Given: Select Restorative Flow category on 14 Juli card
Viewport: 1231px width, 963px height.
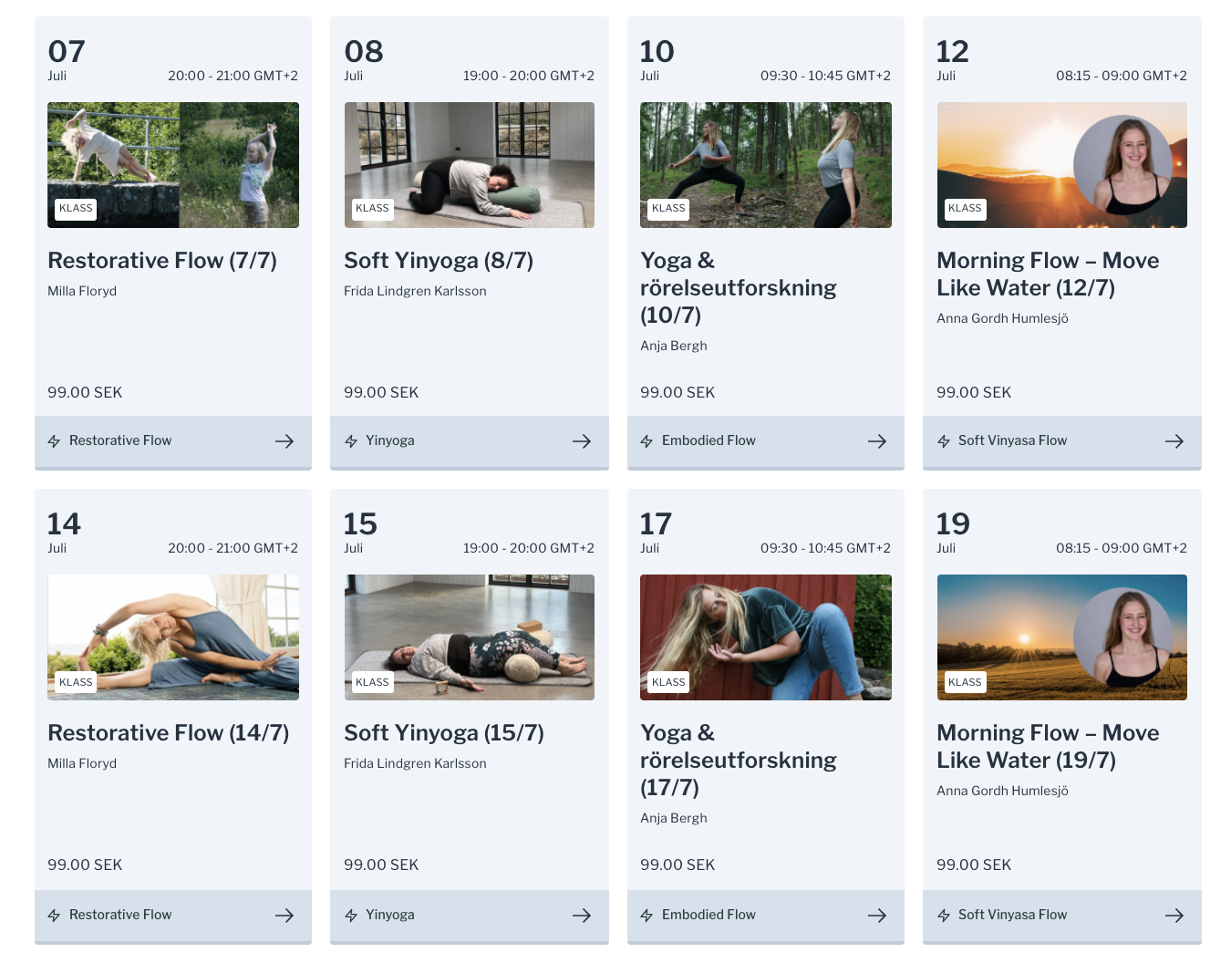Looking at the screenshot, I should (x=119, y=915).
